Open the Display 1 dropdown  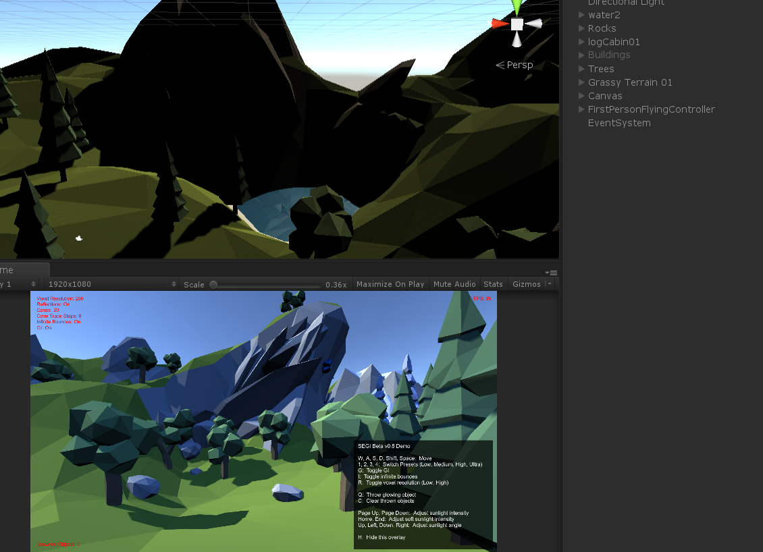point(18,284)
